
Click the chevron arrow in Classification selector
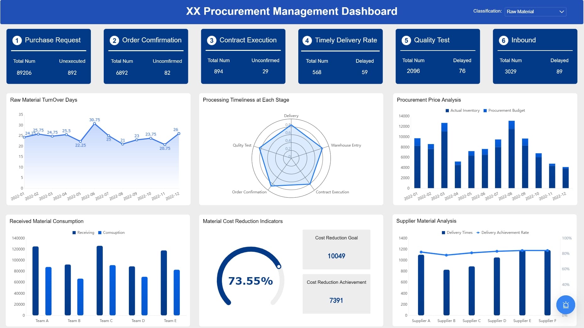[562, 12]
